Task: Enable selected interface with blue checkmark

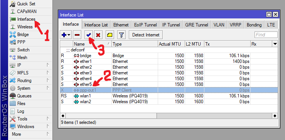Action: pos(89,35)
